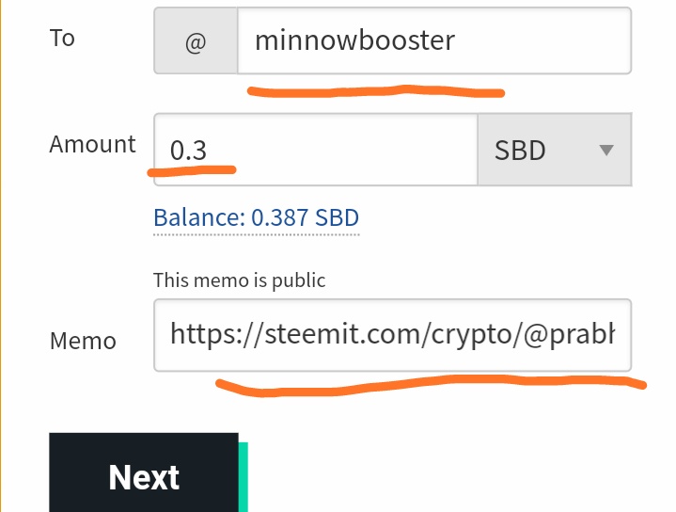676x512 pixels.
Task: Click the @ symbol prefix box
Action: click(x=196, y=40)
